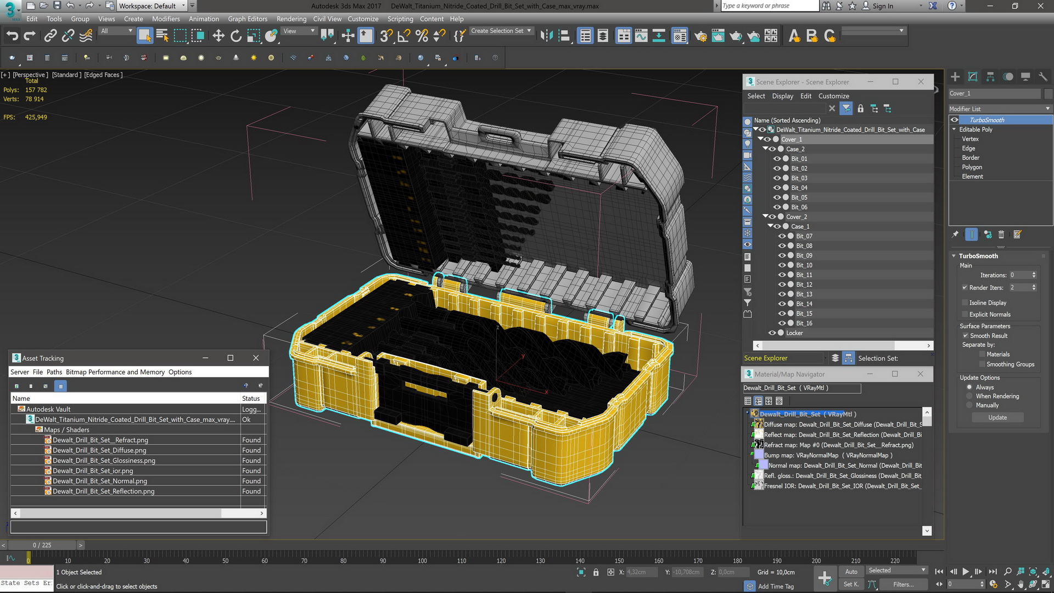1054x593 pixels.
Task: Choose the Select and Rotate tool
Action: (x=236, y=36)
